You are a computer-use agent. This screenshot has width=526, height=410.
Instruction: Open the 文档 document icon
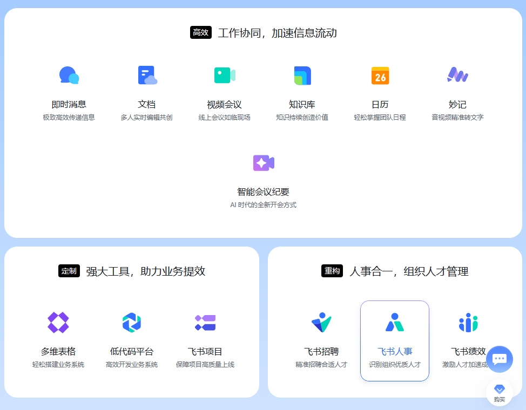pyautogui.click(x=147, y=75)
